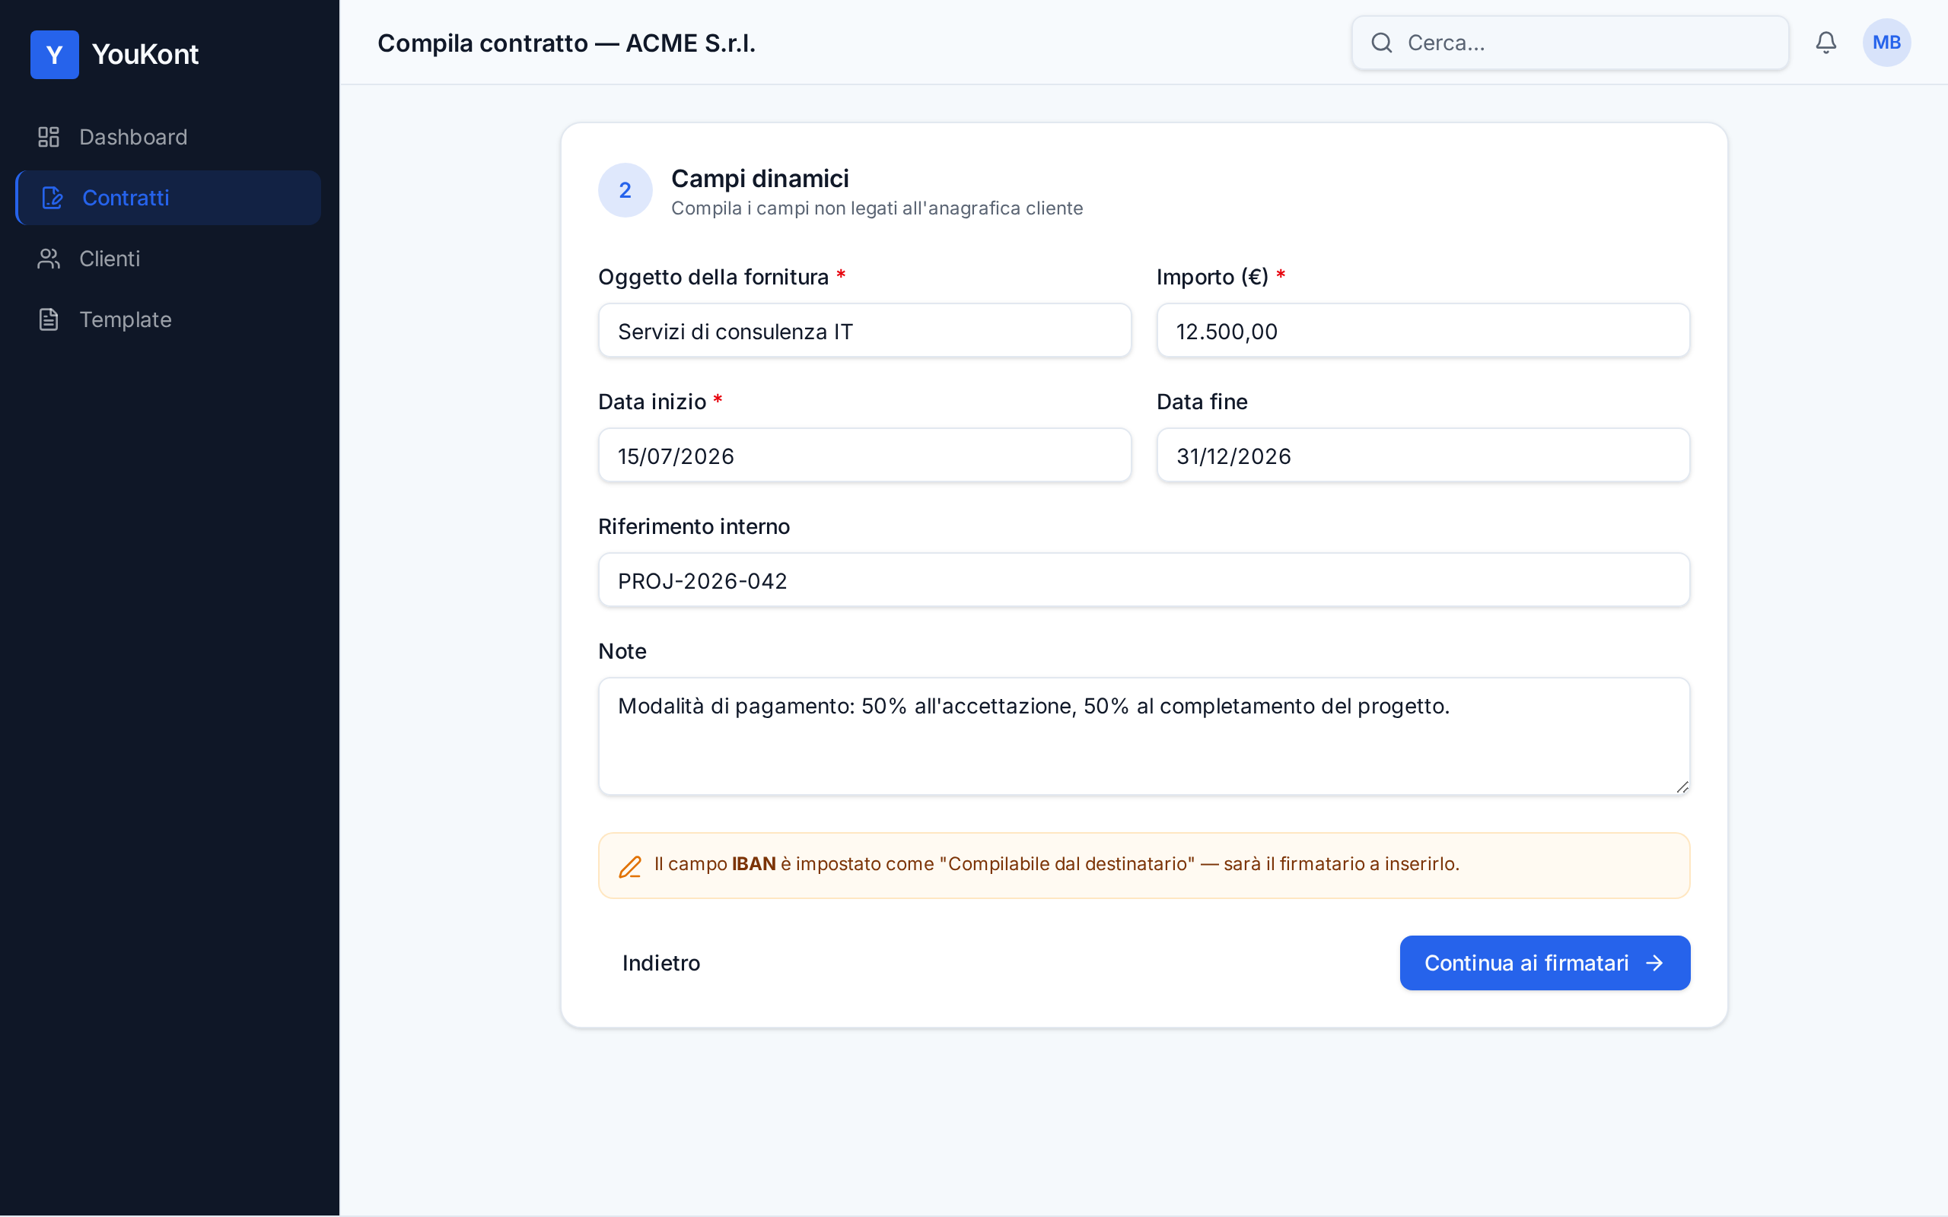Click the search magnifier icon

[1381, 43]
